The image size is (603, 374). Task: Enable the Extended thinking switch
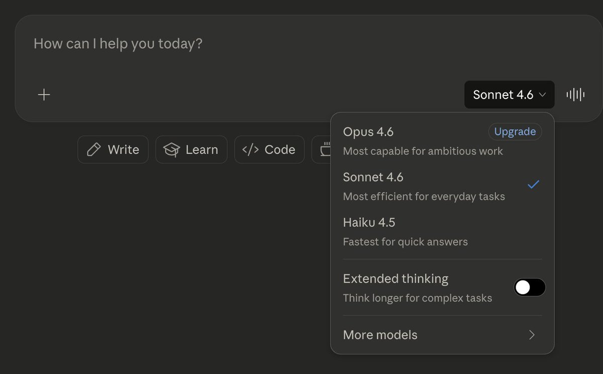530,288
